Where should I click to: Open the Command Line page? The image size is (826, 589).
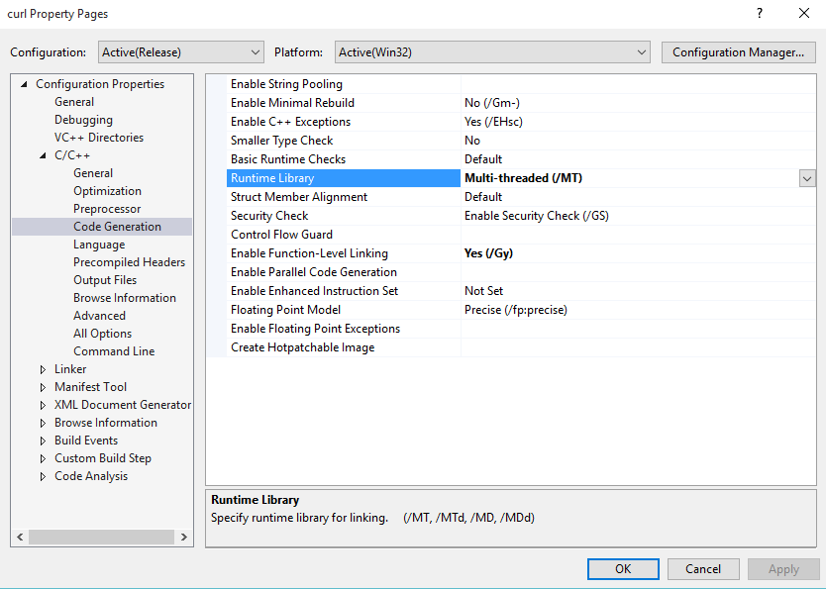point(114,351)
